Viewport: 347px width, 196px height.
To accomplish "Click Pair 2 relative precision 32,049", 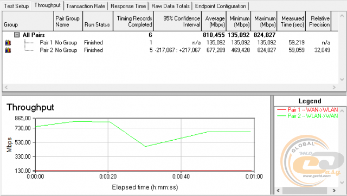I will click(x=322, y=50).
